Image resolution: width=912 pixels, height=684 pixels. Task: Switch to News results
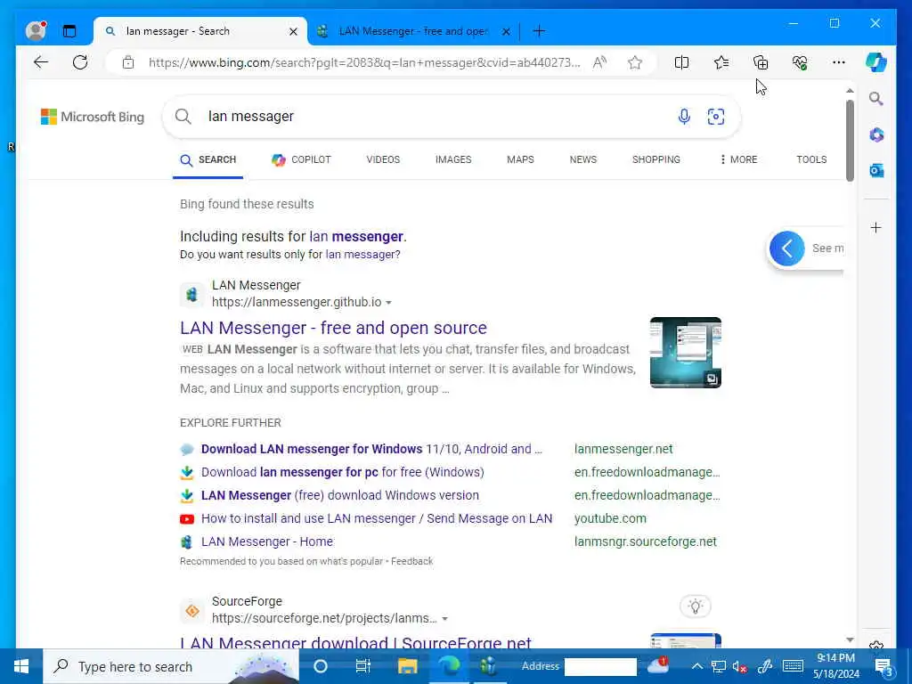point(582,159)
